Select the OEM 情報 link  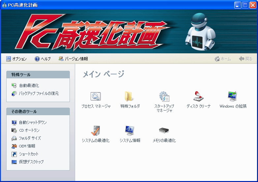27,146
